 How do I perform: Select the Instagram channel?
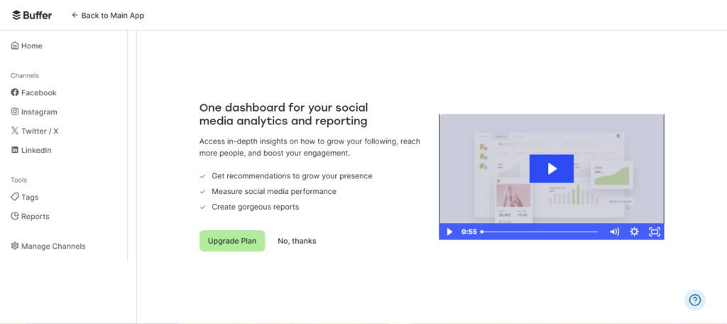(x=34, y=112)
